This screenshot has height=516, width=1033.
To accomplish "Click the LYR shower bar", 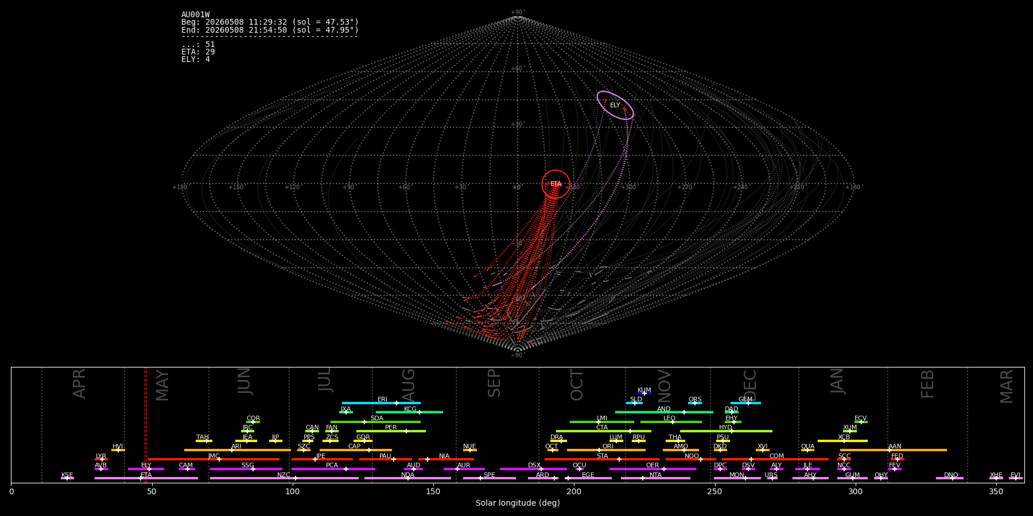I will click(101, 459).
